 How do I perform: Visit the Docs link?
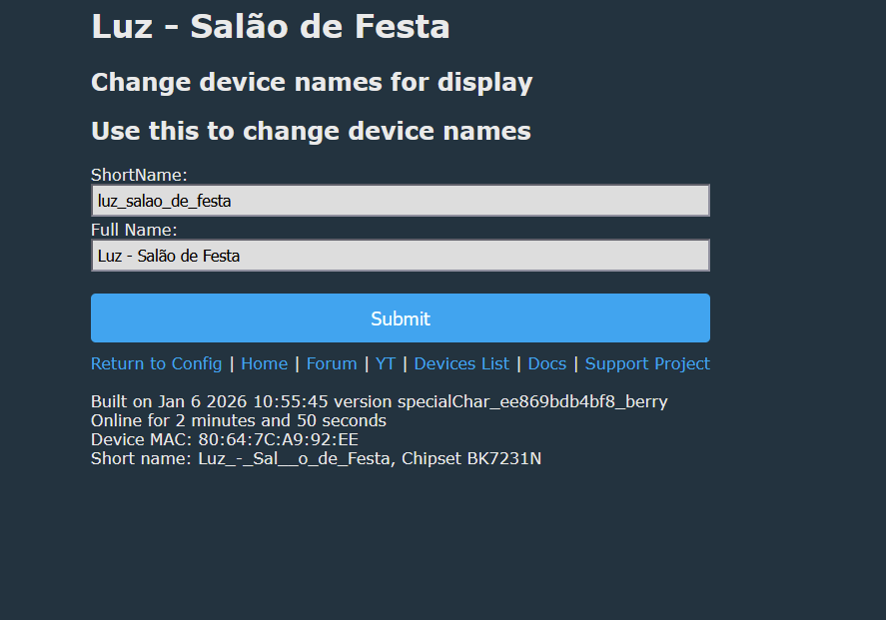pyautogui.click(x=547, y=363)
